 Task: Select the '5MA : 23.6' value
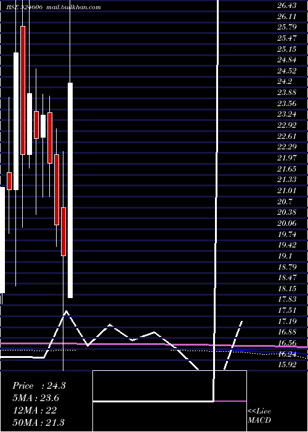pyautogui.click(x=36, y=398)
